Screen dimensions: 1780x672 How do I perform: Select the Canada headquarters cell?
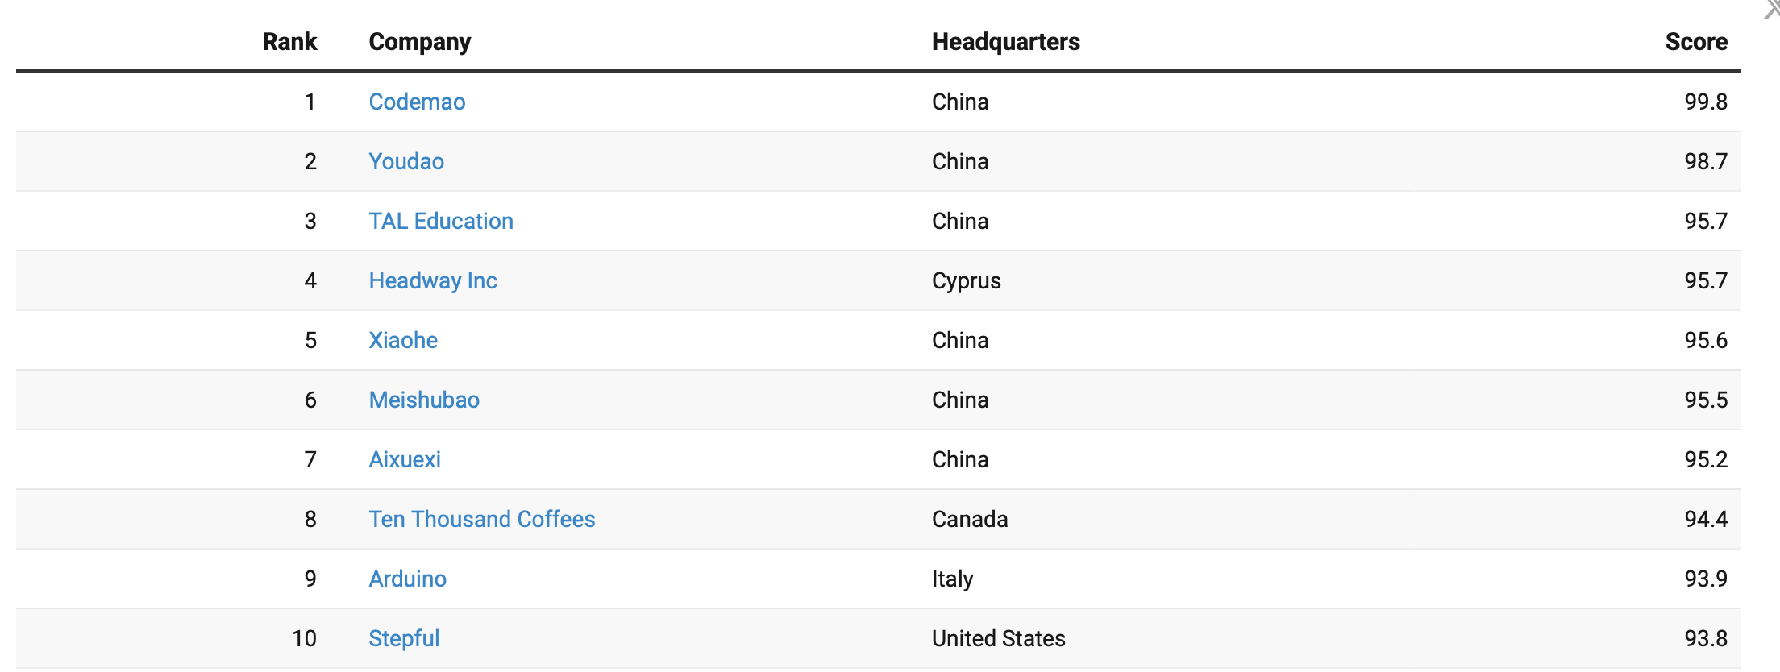970,519
